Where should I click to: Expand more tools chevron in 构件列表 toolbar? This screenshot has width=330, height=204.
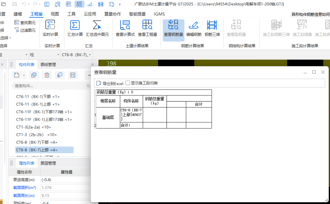coord(89,75)
